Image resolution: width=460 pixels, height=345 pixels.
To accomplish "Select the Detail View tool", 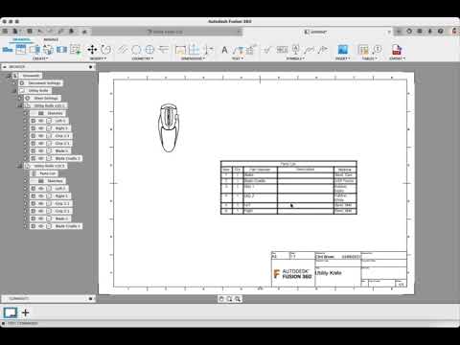I will [48, 50].
